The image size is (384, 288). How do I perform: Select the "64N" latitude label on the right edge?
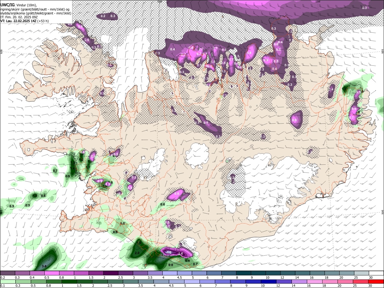[382, 212]
